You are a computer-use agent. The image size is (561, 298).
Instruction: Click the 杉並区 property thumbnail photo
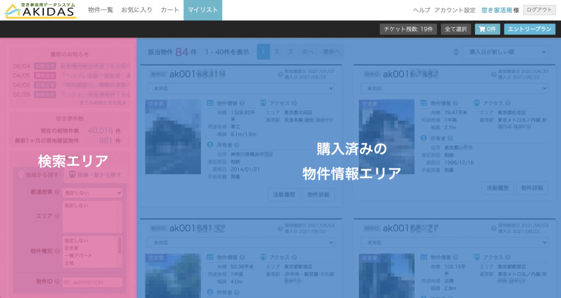tap(386, 137)
